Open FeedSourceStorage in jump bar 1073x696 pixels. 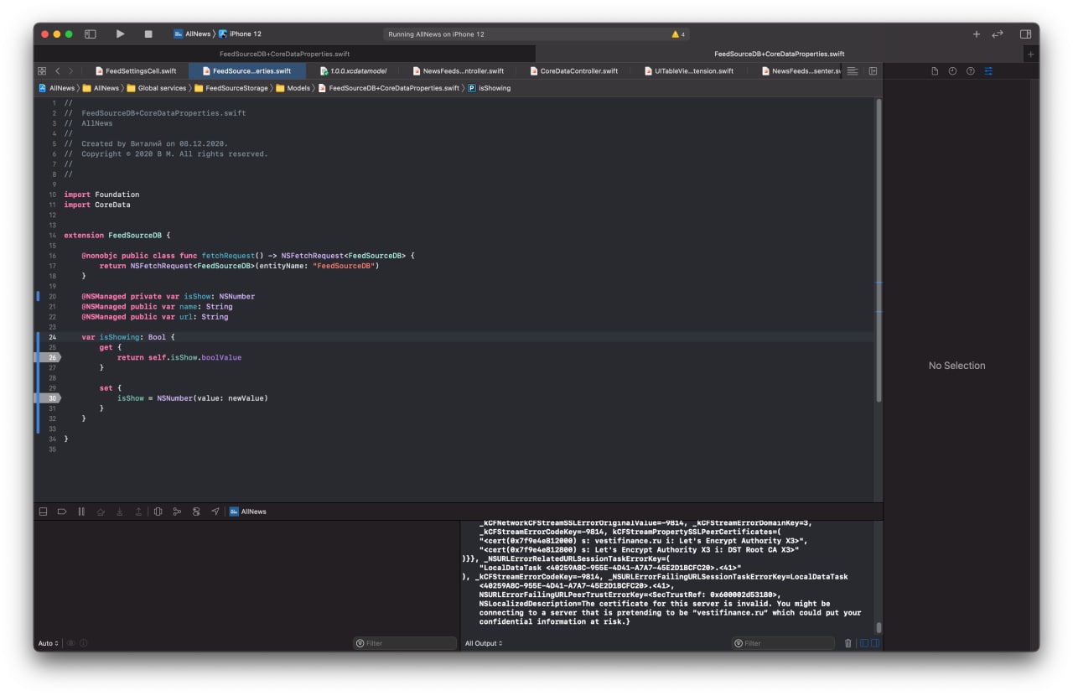231,88
